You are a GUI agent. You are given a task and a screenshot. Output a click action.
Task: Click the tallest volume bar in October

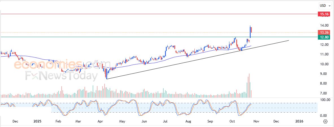click(249, 85)
